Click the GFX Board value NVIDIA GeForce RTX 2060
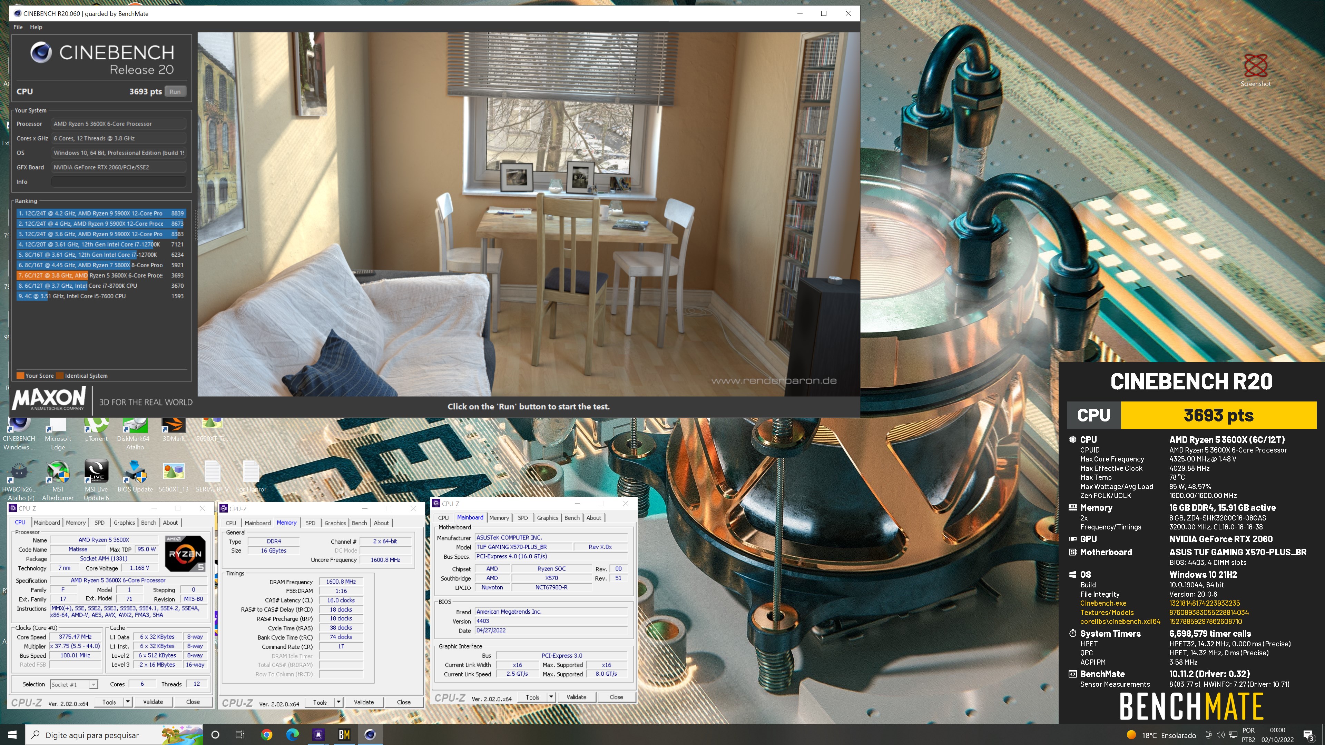 tap(119, 167)
